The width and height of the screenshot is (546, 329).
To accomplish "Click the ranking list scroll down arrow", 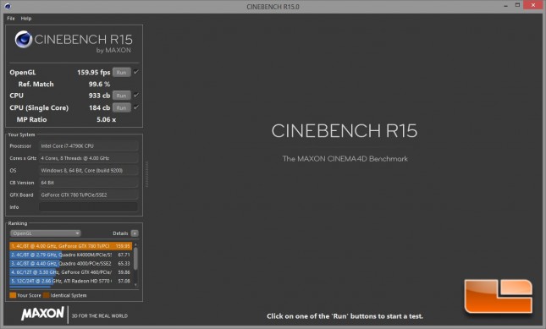I will point(135,285).
